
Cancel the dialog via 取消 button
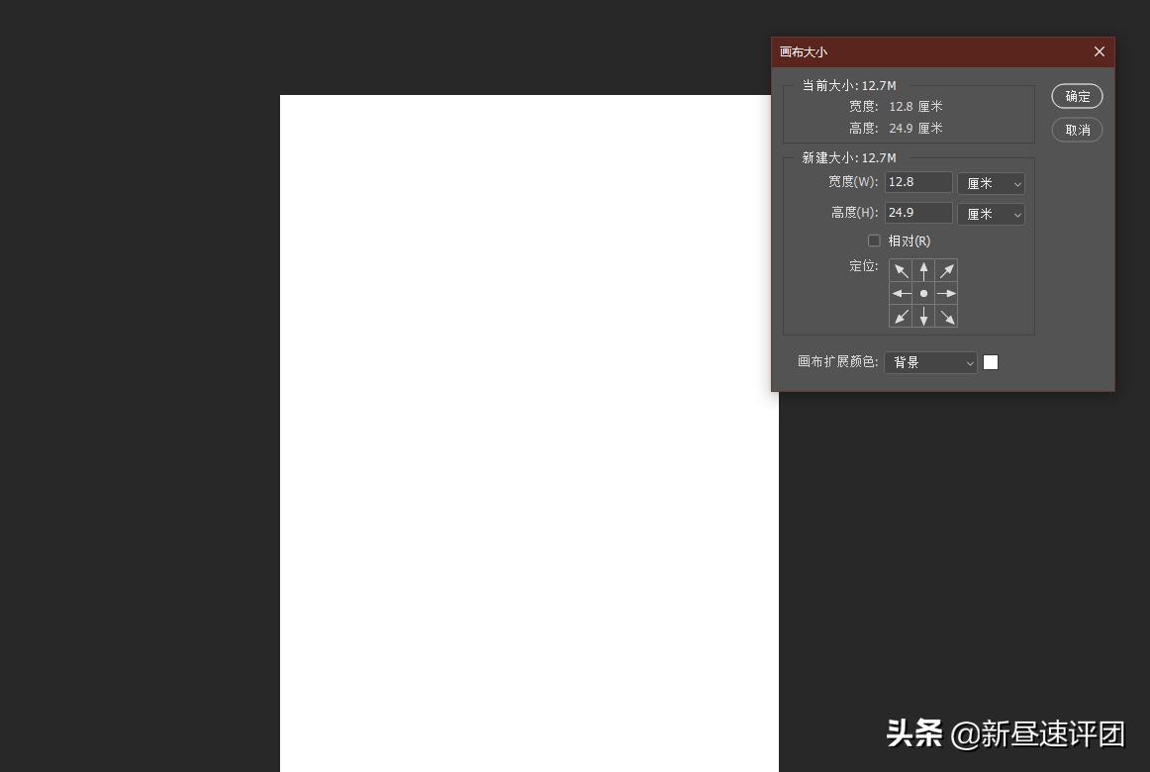1077,130
